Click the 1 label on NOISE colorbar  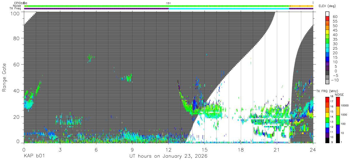point(342,142)
